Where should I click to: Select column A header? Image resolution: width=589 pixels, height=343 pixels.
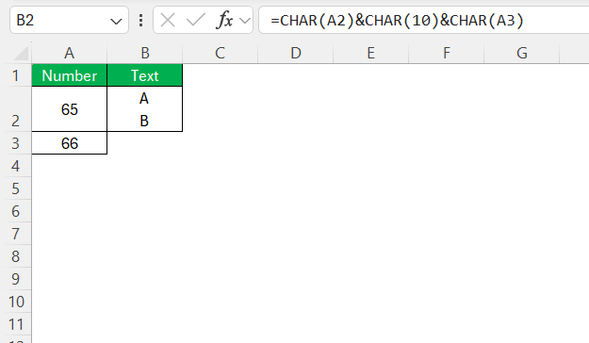70,53
